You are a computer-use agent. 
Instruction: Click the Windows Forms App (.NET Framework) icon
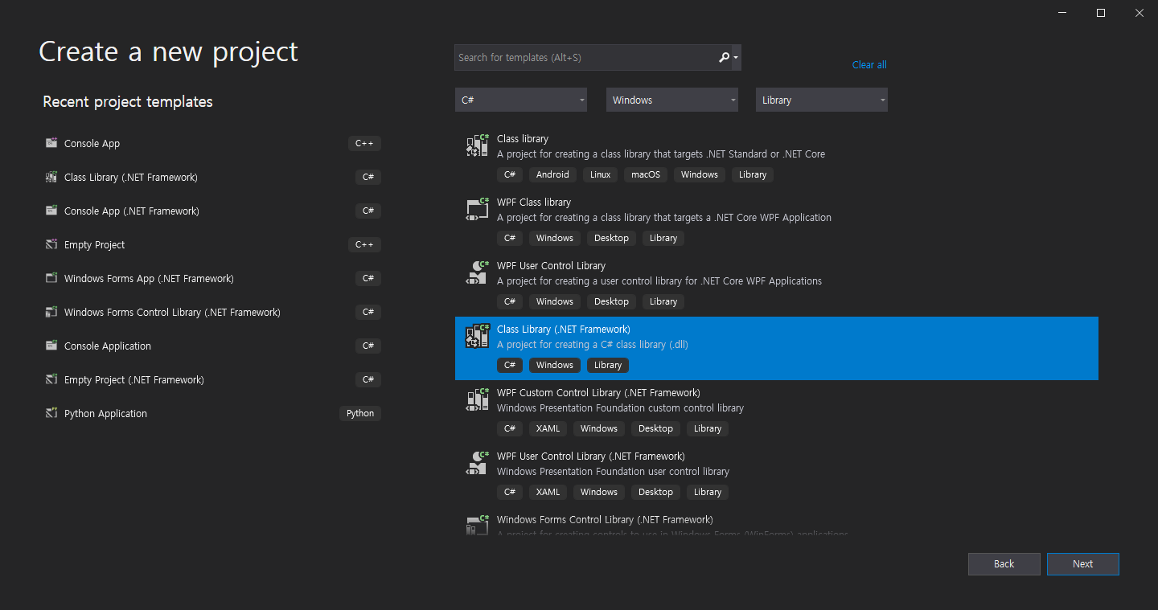pos(51,278)
